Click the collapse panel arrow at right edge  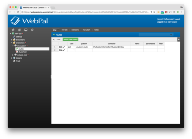tap(179, 39)
